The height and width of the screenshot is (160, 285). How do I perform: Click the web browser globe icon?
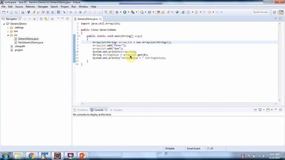point(177,12)
